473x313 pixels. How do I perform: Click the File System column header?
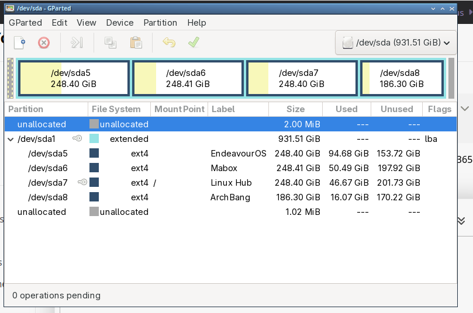click(116, 109)
